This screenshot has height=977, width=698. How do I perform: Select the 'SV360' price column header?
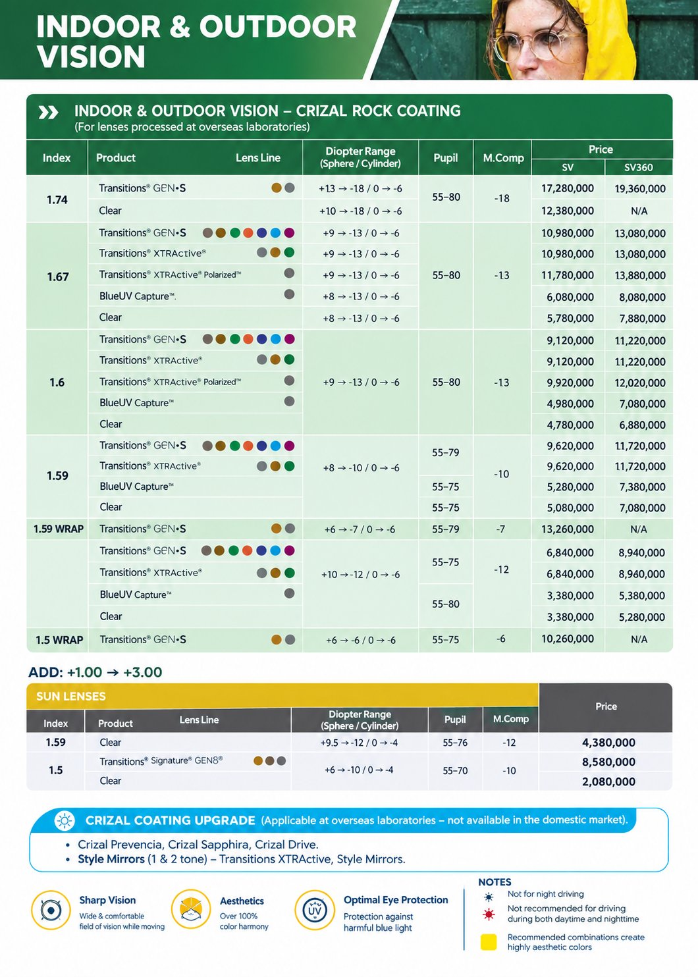point(639,167)
